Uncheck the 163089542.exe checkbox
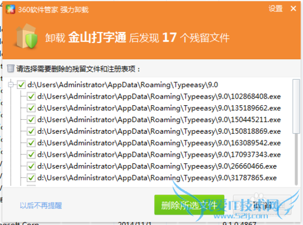Image resolution: width=303 pixels, height=225 pixels. [31, 143]
